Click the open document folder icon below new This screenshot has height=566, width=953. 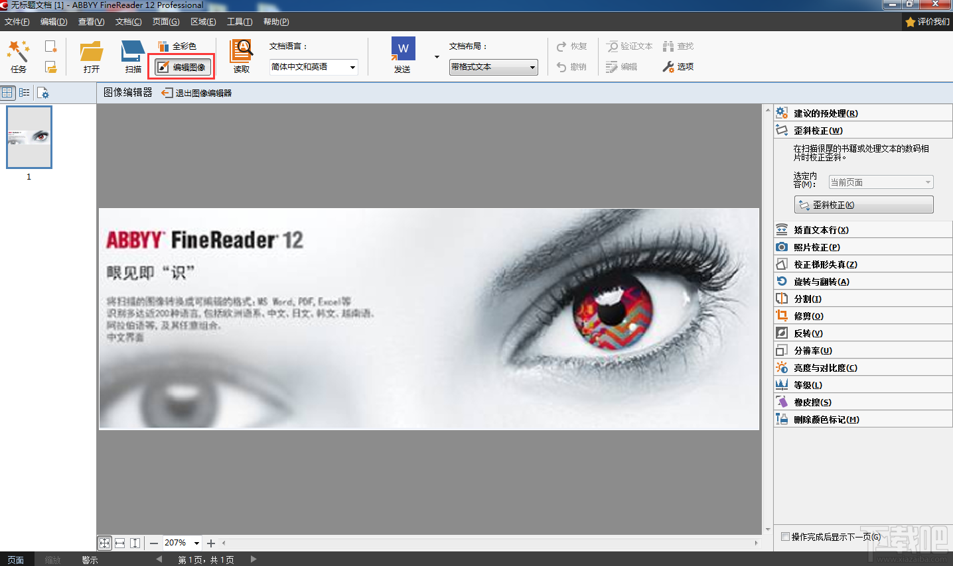(x=50, y=67)
